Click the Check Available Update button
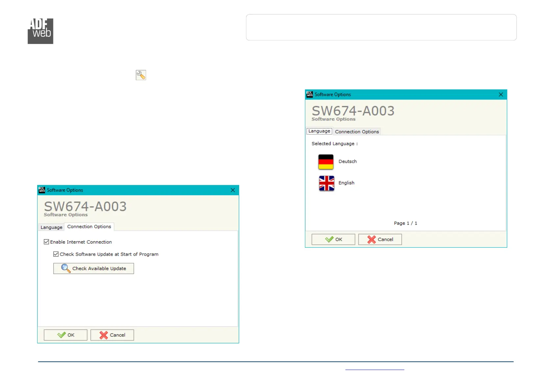The width and height of the screenshot is (554, 391). pyautogui.click(x=93, y=268)
